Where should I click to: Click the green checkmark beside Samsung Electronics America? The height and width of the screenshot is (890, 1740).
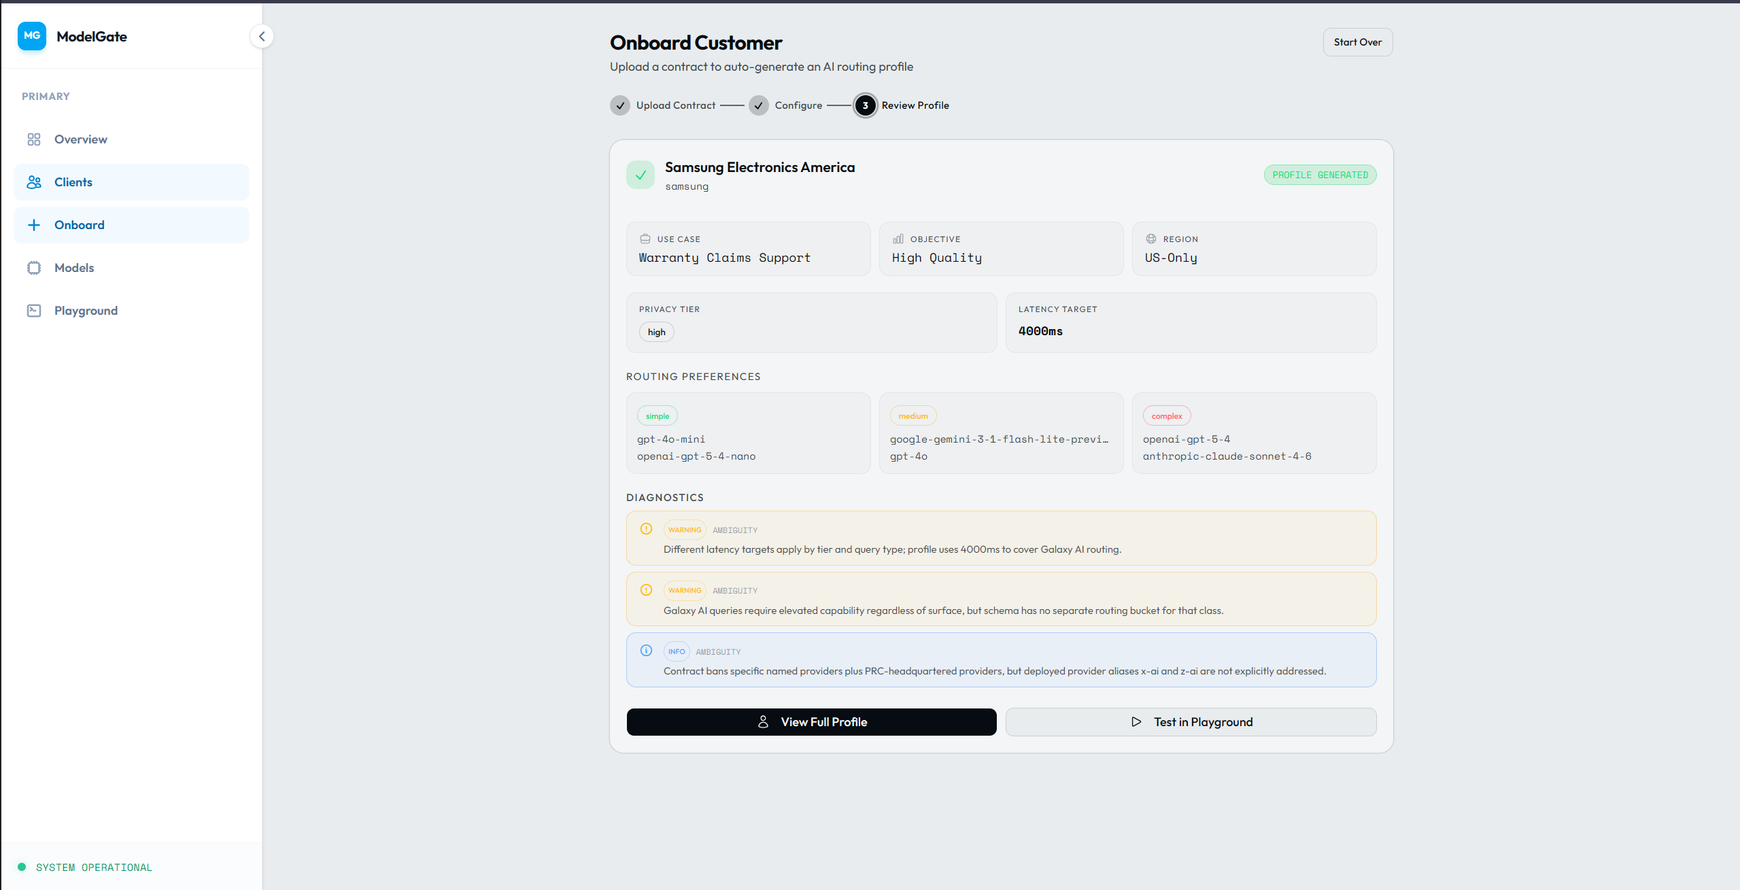click(640, 174)
